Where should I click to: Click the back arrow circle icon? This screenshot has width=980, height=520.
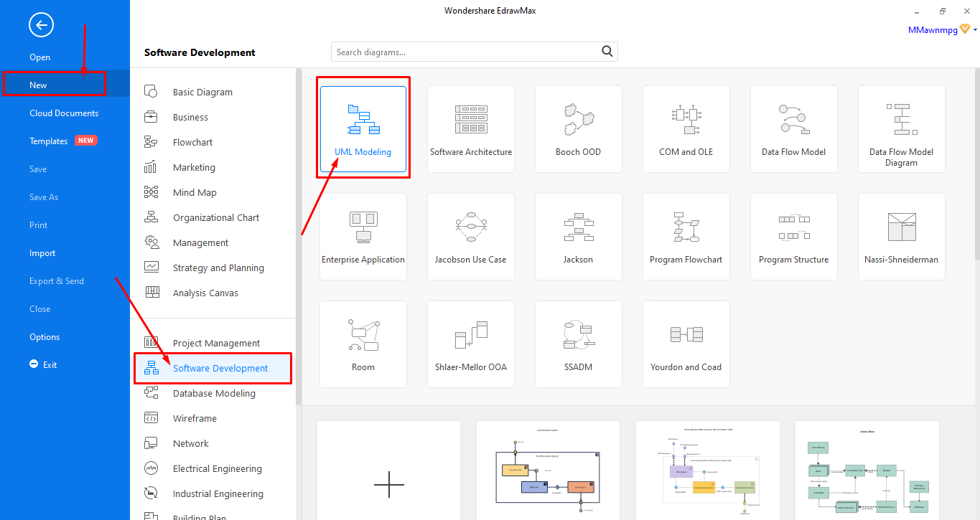pos(41,26)
